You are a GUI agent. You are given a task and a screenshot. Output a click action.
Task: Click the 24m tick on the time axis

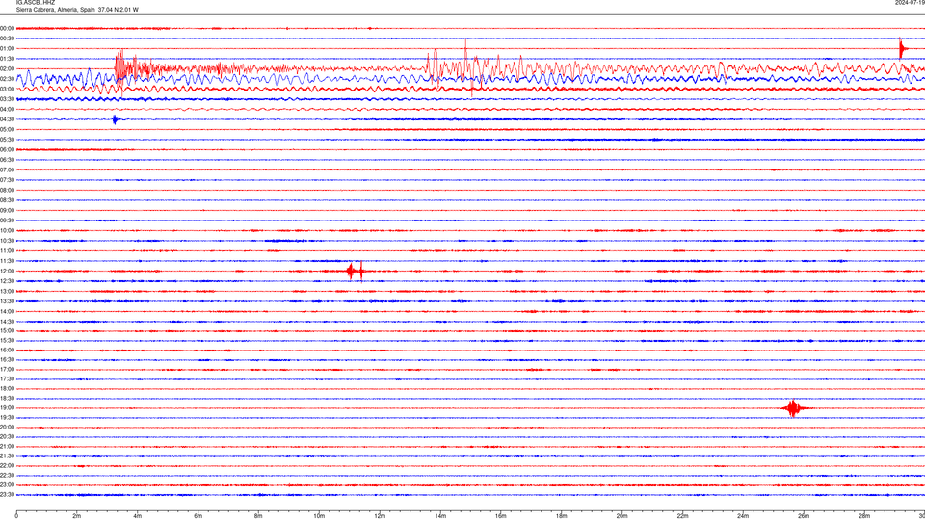pyautogui.click(x=743, y=516)
